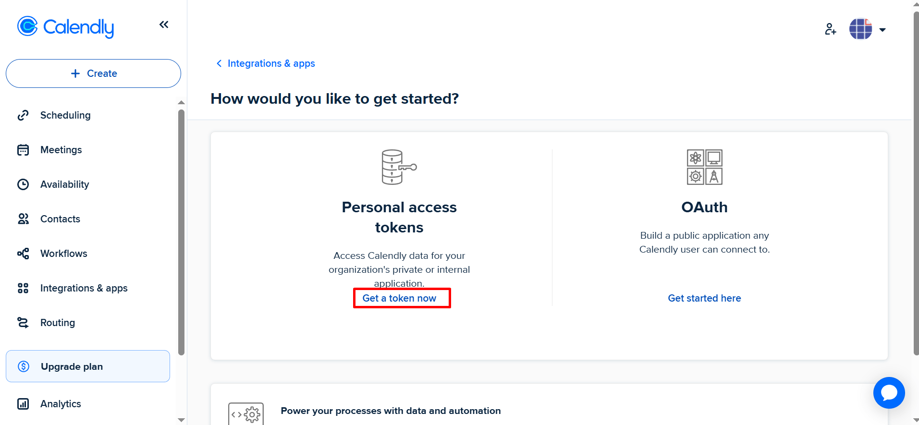Select the Routing icon in sidebar
Viewport: 919px width, 425px height.
(x=23, y=323)
